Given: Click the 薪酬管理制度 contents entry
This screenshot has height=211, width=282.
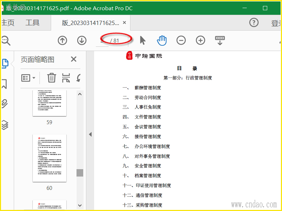Looking at the screenshot, I should click(x=148, y=88).
